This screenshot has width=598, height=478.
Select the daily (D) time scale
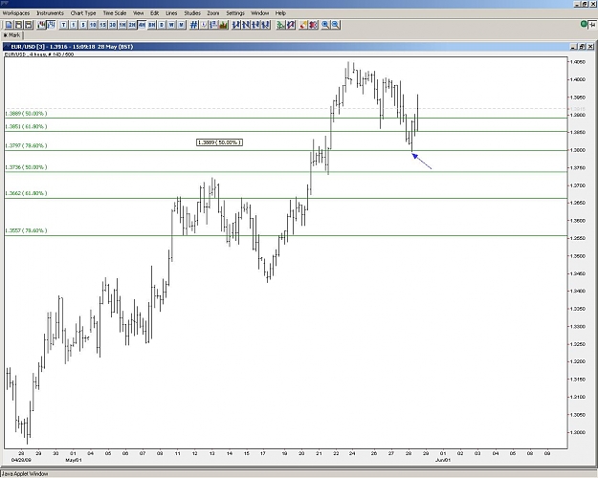[x=162, y=25]
